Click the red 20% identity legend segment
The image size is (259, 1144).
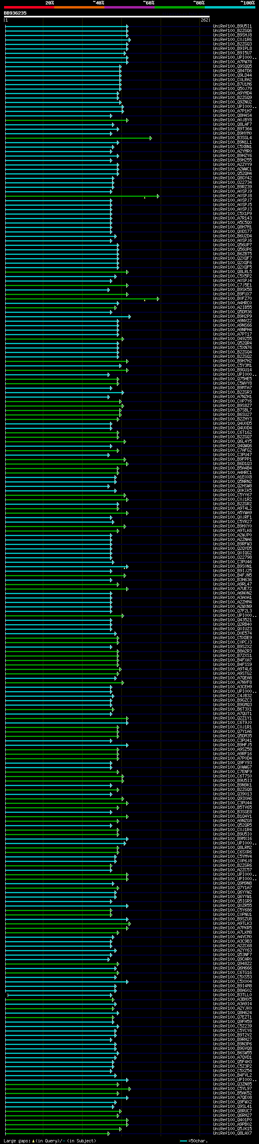click(x=29, y=8)
